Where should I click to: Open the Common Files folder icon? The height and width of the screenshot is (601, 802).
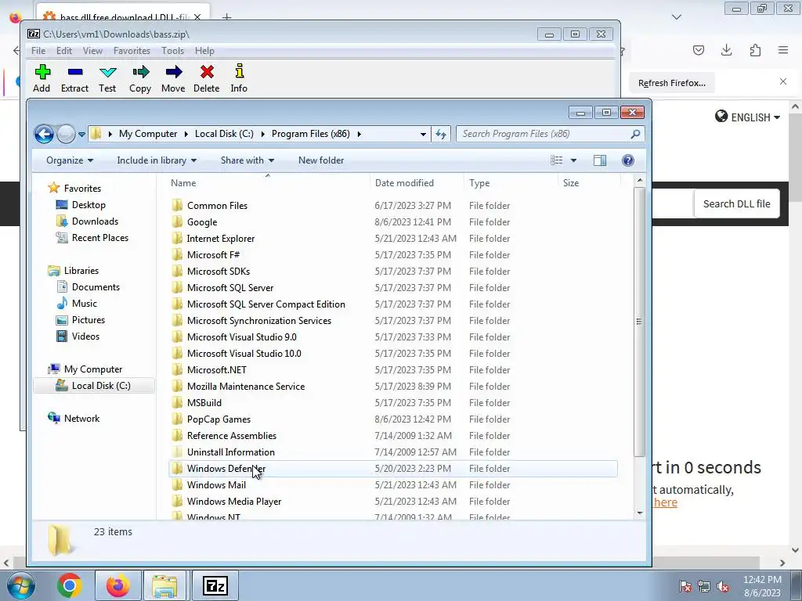pos(177,206)
